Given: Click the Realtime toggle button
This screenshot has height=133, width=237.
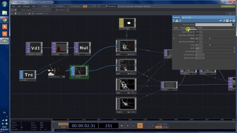Looking at the screenshot, I should (x=111, y=6).
